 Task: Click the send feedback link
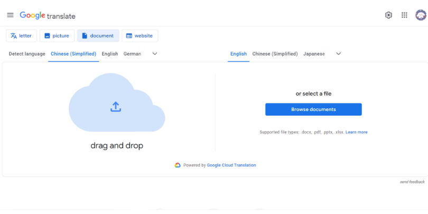point(412,182)
